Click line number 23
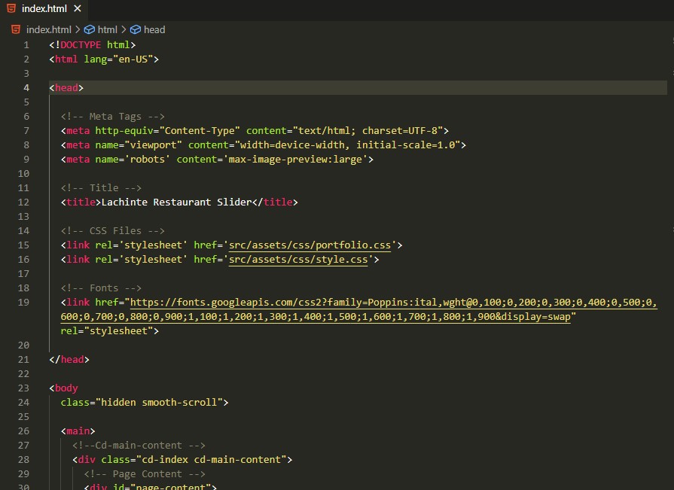 click(23, 388)
